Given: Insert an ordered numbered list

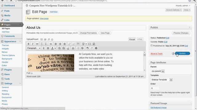Looking at the screenshot, I should (46, 44).
